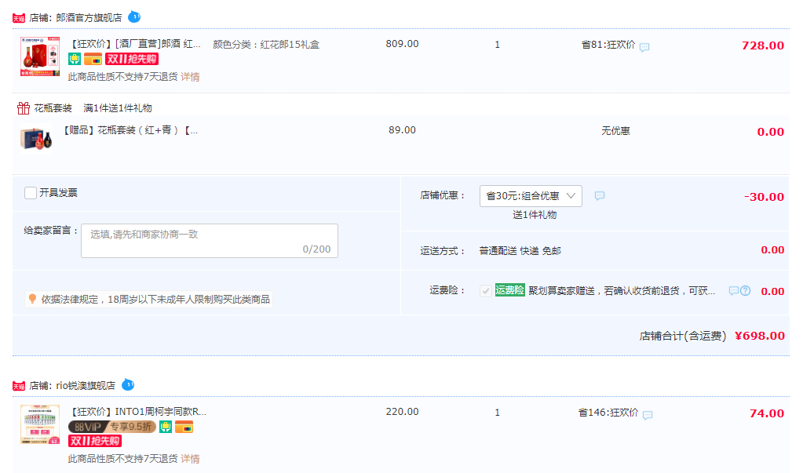Open the 郎酒官方旗舰店 store name link
Screen dimensions: 803x473
[89, 18]
